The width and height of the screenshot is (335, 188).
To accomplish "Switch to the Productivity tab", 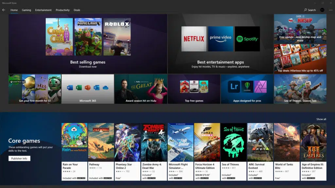I will tap(62, 10).
